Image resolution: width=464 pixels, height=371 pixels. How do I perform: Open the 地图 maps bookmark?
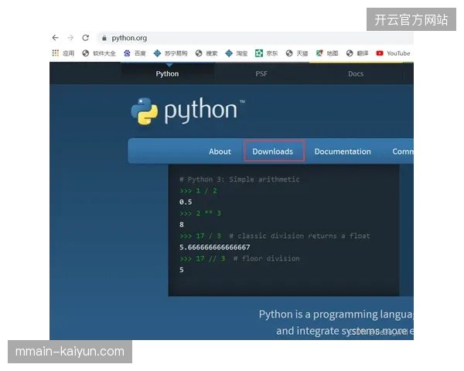click(x=327, y=53)
